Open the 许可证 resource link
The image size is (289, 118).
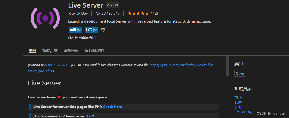point(240,107)
